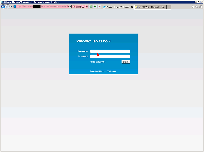Viewport: 204px width, 152px height.
Task: Click the VMware Horizon logo text
Action: pos(94,41)
